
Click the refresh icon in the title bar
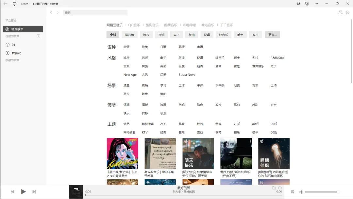click(x=15, y=4)
